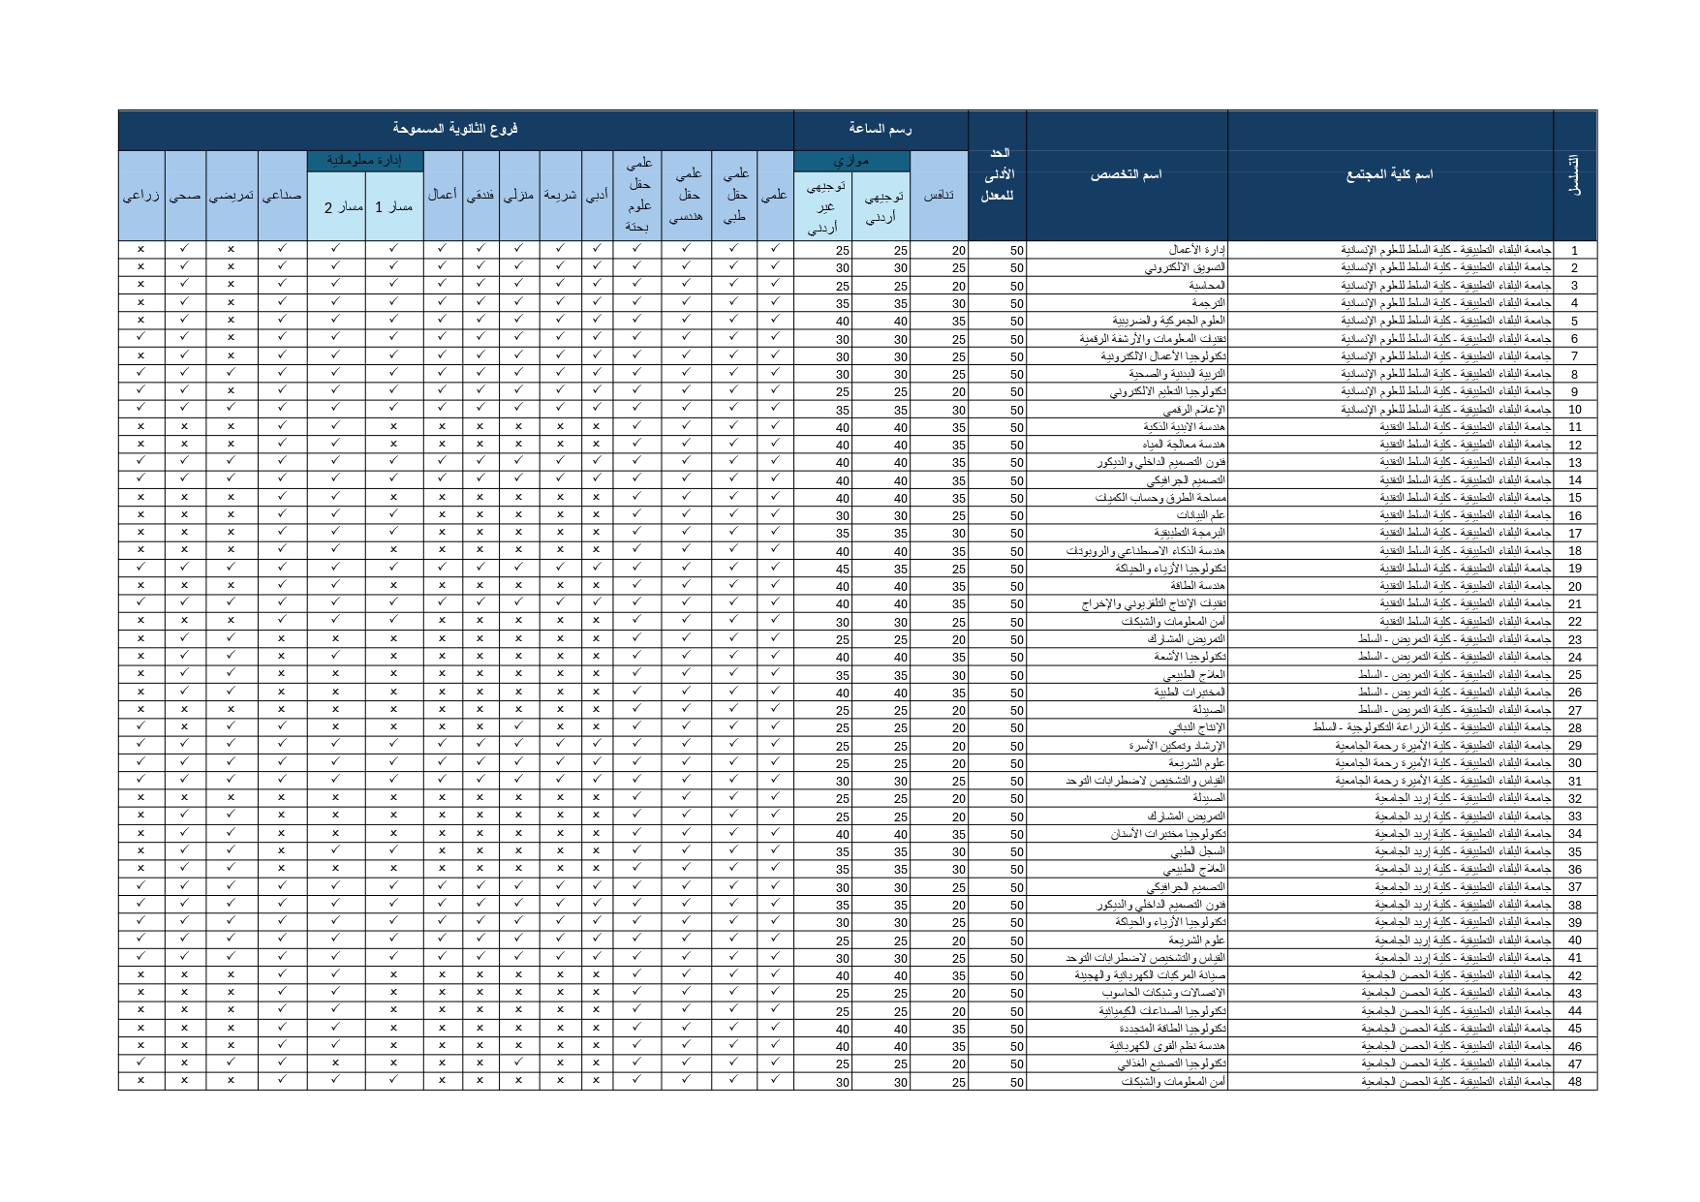Click the زراعي X mark in row 1
This screenshot has width=1700, height=1202.
[x=140, y=249]
